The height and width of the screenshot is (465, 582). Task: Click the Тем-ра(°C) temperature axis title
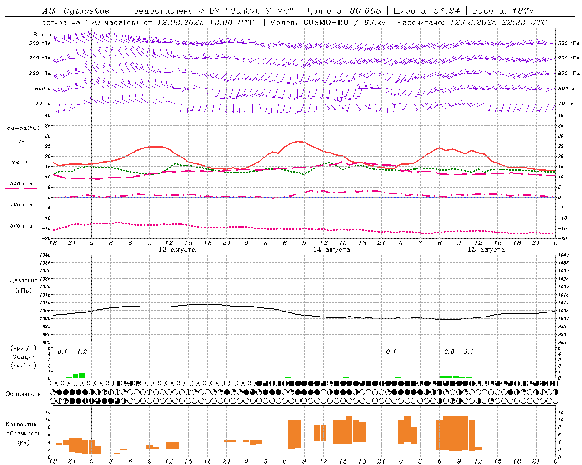pos(21,128)
